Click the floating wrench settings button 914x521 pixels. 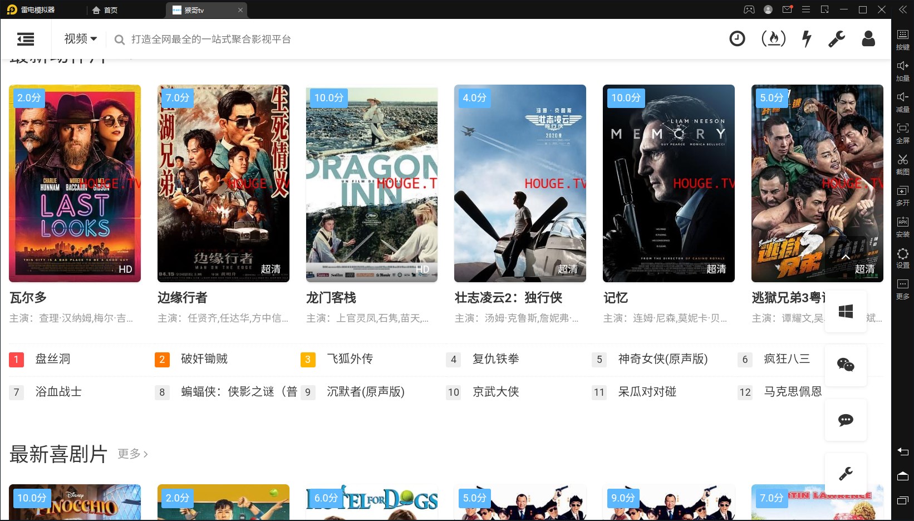point(846,474)
